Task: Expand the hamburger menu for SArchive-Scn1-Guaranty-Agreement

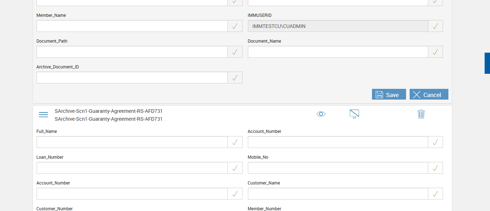Action: click(x=43, y=115)
